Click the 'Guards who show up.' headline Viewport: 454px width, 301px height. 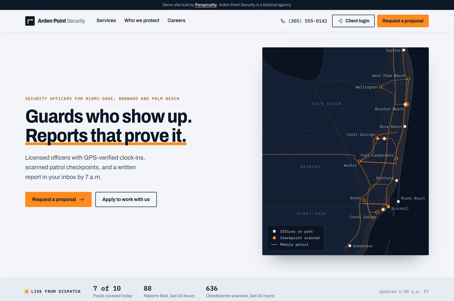point(109,116)
